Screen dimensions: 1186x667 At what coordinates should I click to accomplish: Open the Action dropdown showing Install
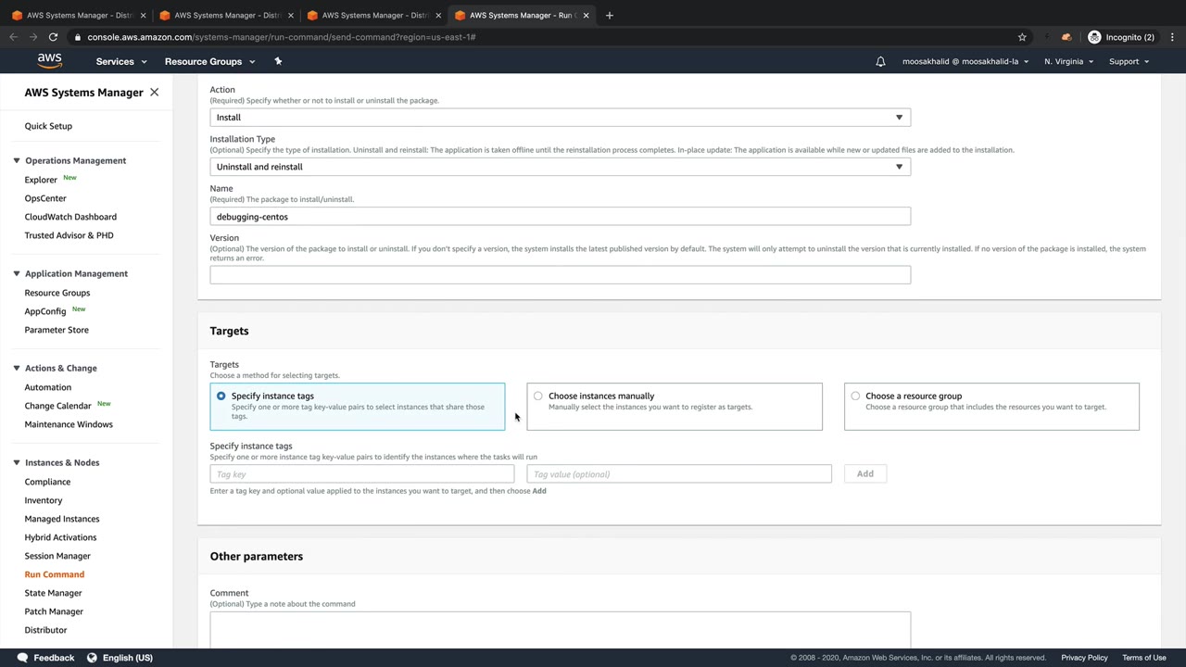(x=560, y=118)
